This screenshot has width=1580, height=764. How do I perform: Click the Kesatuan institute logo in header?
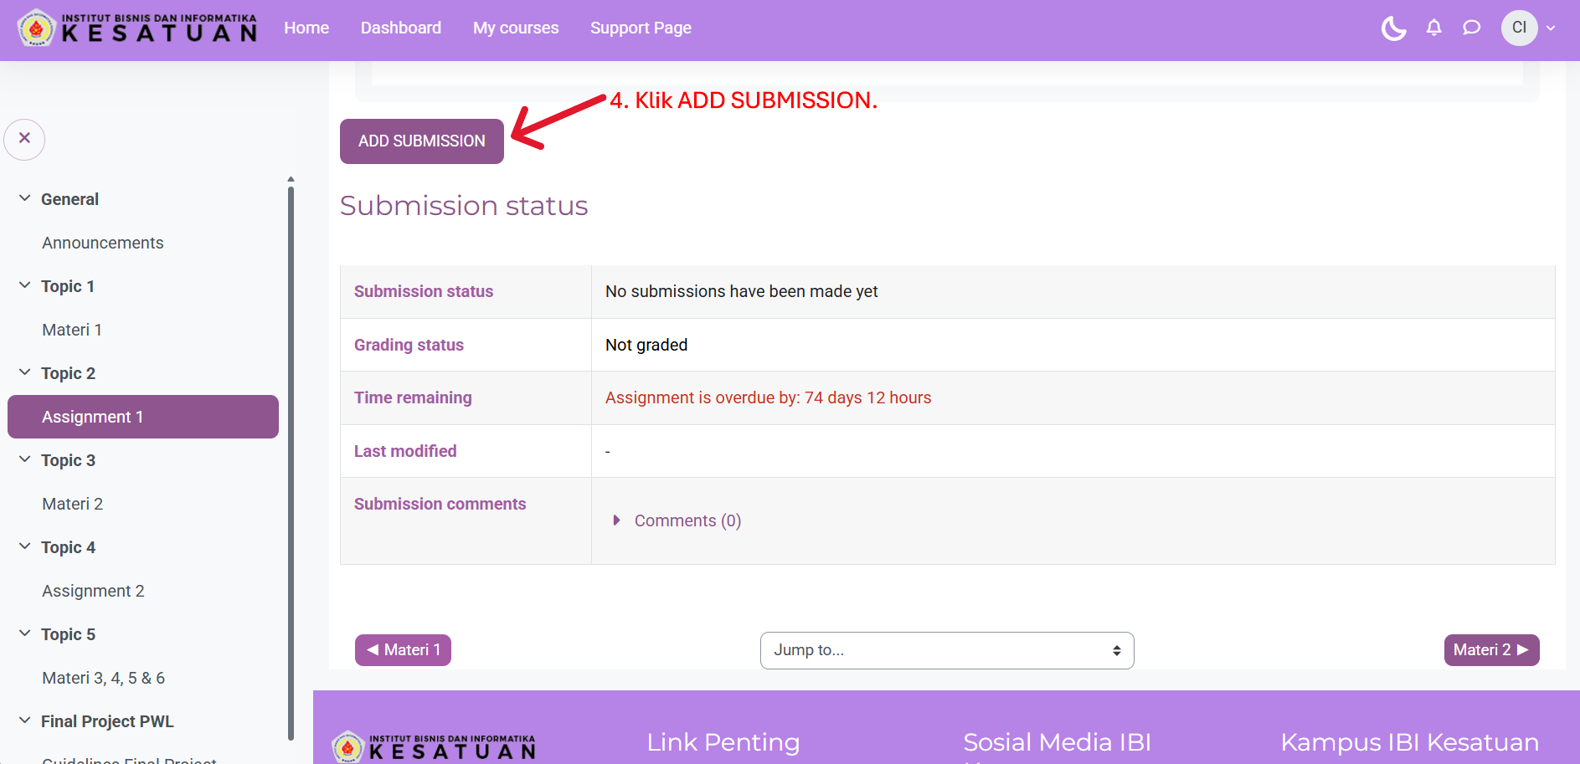coord(138,28)
